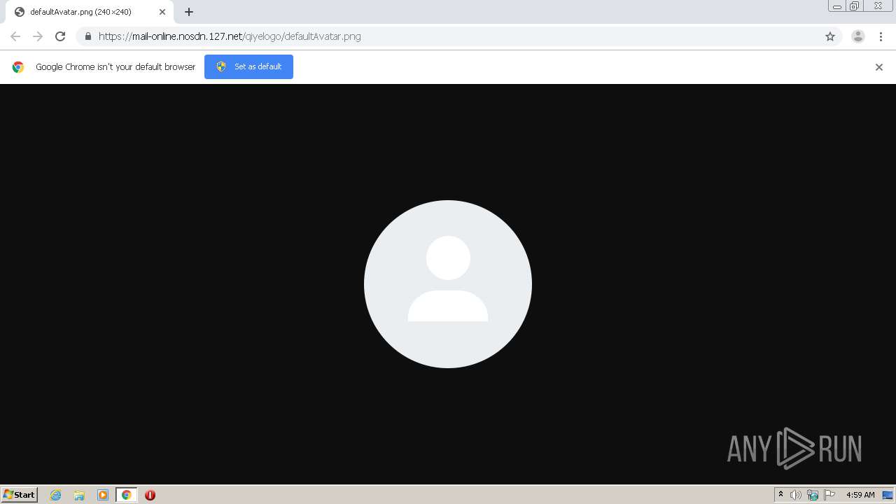Click the address bar URL
896x504 pixels.
(230, 36)
